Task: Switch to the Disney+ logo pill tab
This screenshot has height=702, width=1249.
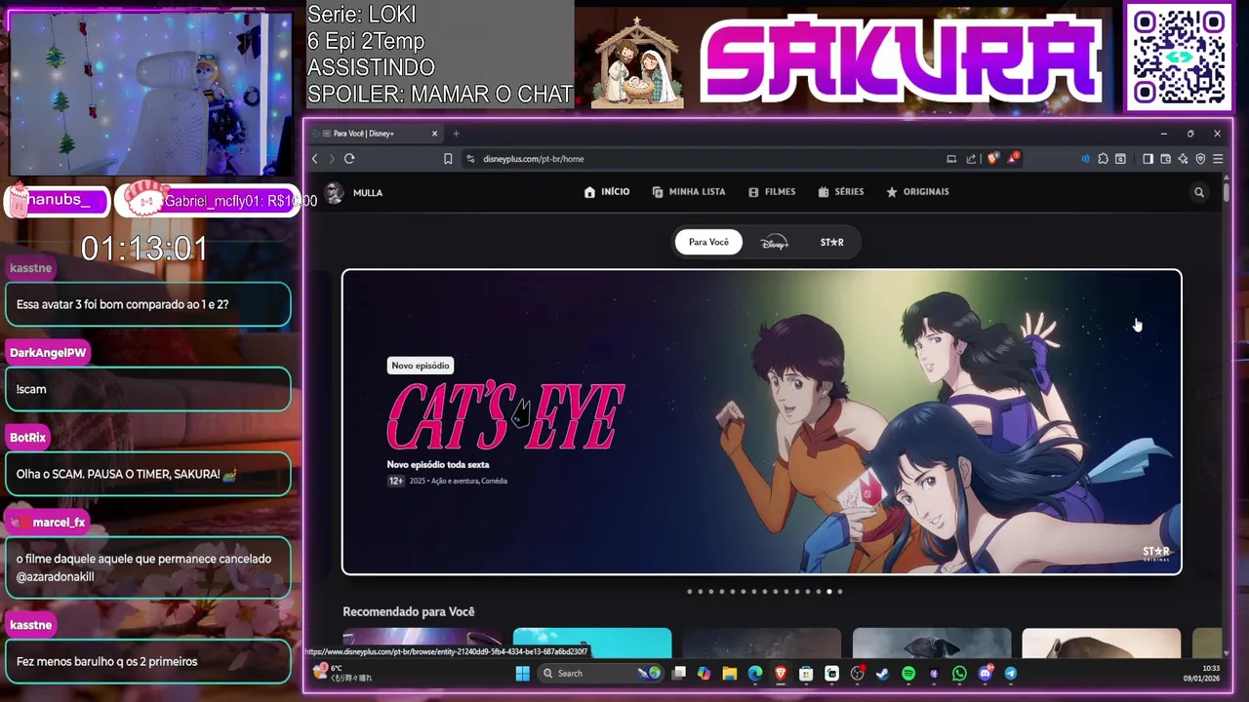Action: tap(775, 242)
